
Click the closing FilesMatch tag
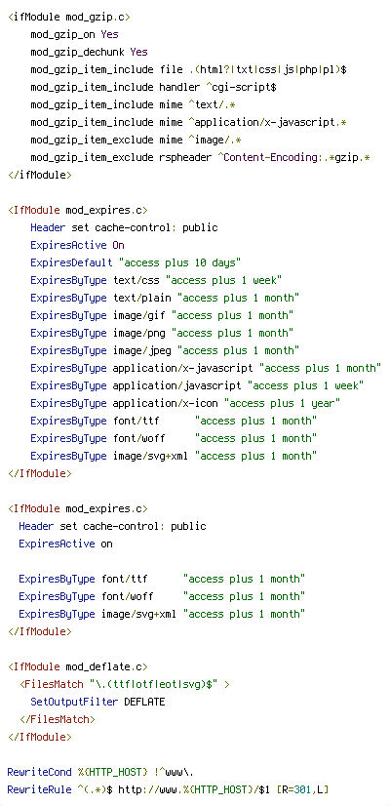[x=57, y=720]
